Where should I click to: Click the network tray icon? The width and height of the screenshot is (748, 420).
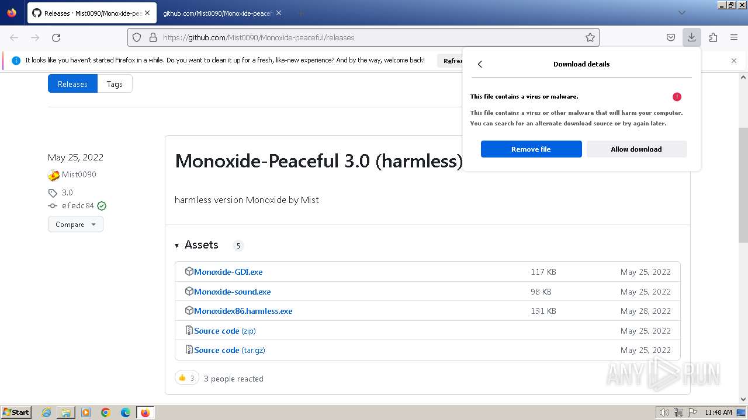[678, 412]
